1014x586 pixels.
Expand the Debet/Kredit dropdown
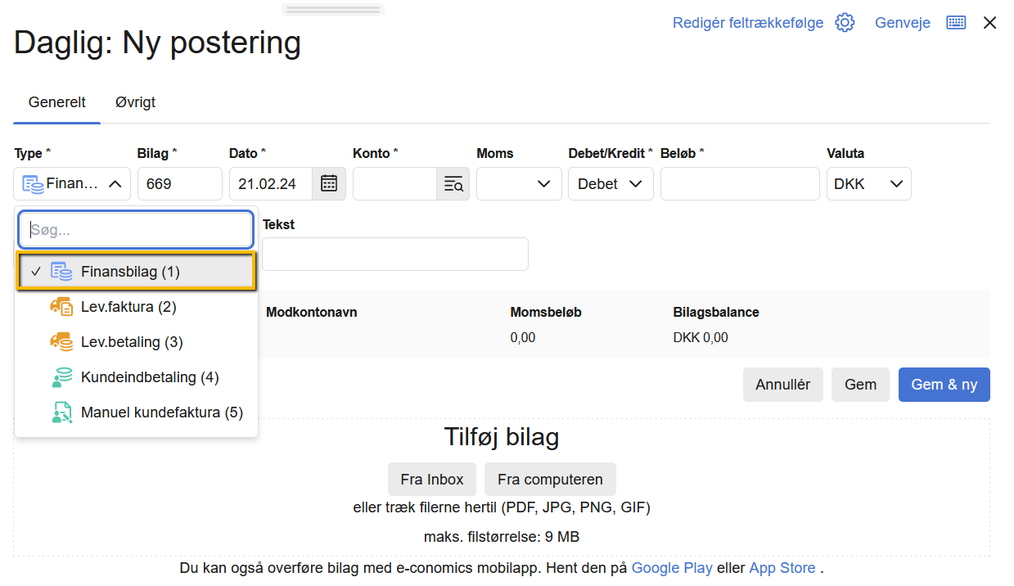coord(611,184)
